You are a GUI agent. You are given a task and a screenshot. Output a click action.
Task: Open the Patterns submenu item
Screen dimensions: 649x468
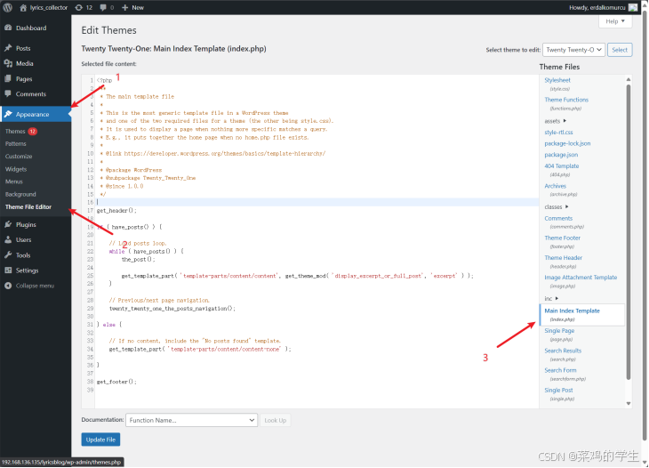pyautogui.click(x=16, y=144)
